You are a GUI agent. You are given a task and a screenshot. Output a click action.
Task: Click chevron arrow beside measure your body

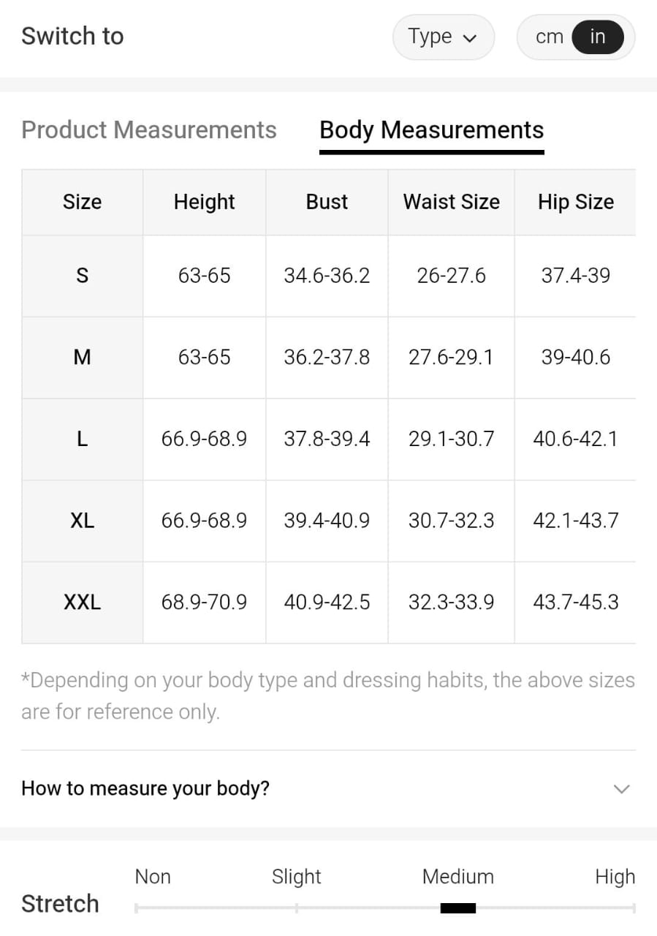[x=621, y=788]
